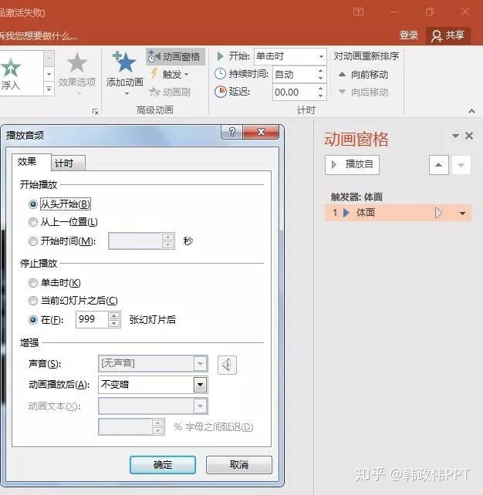Click the Tell me what to do box

coord(39,36)
